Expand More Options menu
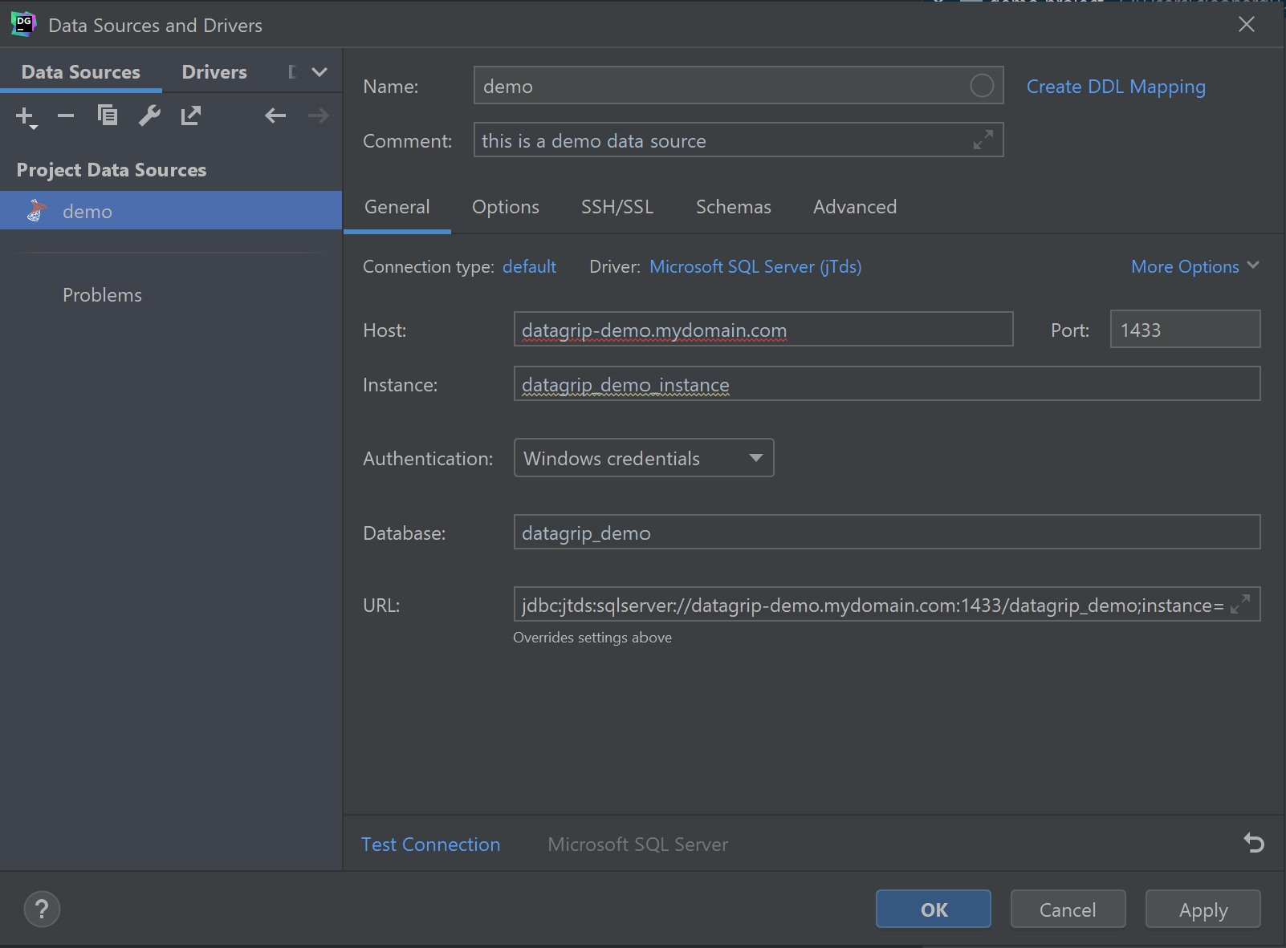The height and width of the screenshot is (948, 1286). point(1194,266)
